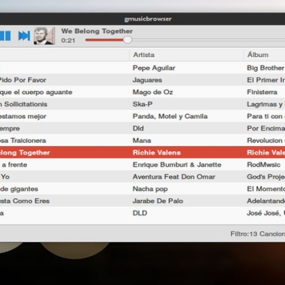Click the 'Pido Por Favor' song title
The height and width of the screenshot is (285, 285).
tap(23, 80)
